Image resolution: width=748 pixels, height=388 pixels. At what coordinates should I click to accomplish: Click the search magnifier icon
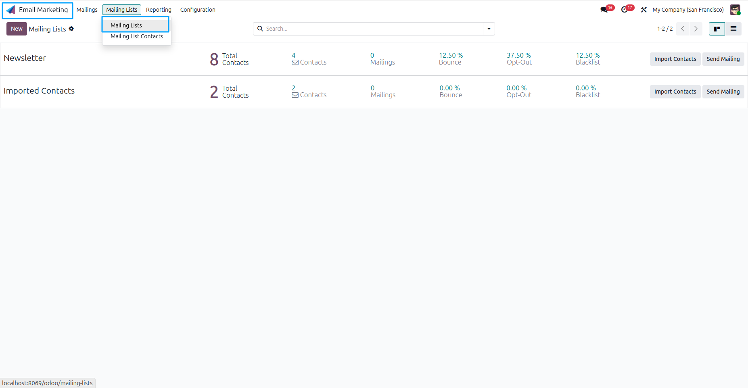260,29
